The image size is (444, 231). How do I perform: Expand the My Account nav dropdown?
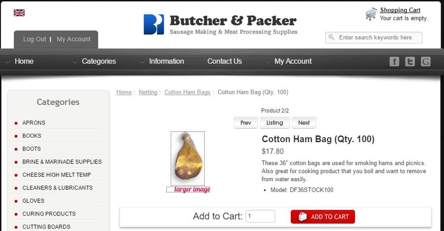(289, 61)
